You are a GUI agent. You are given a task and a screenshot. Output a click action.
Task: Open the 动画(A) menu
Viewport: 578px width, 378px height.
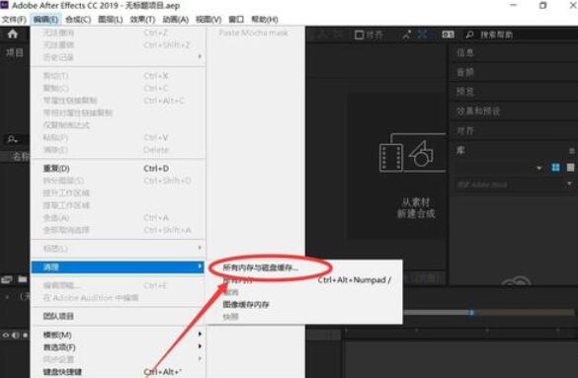(x=176, y=20)
